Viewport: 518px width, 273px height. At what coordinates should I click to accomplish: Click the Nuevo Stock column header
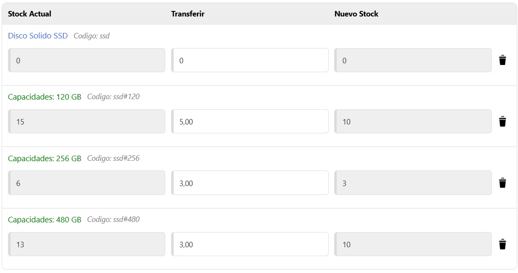click(356, 14)
